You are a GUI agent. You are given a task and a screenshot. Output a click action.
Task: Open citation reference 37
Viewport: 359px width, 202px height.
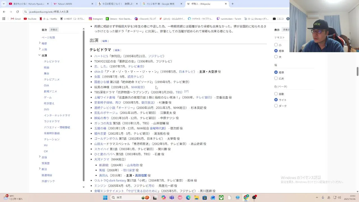tap(186, 91)
